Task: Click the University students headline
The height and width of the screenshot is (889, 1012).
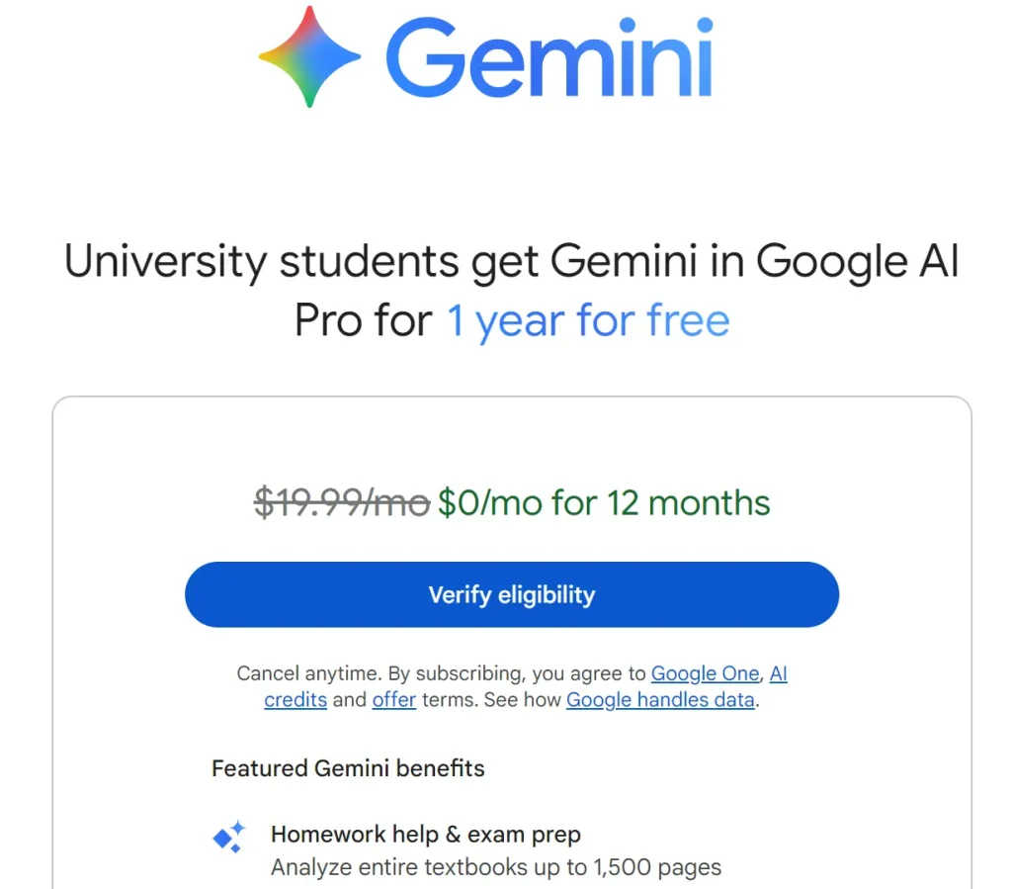Action: coord(511,262)
